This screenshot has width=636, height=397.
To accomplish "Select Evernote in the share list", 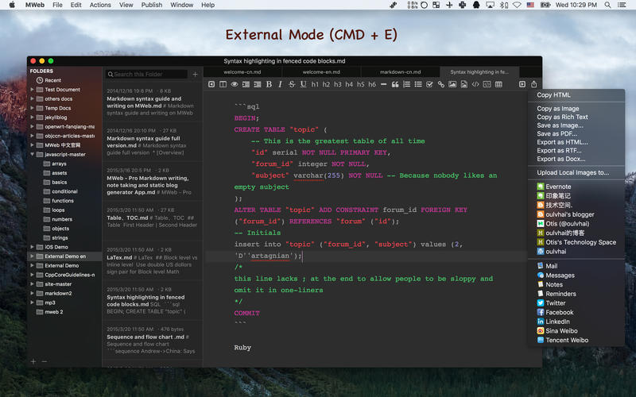I will (x=558, y=187).
